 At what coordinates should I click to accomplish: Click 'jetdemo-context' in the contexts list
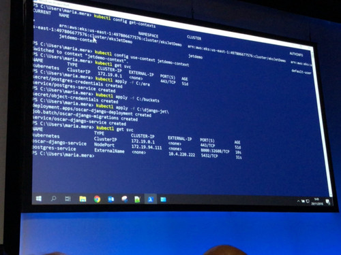coord(78,39)
